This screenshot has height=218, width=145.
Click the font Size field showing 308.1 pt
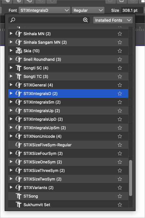[x=132, y=11]
